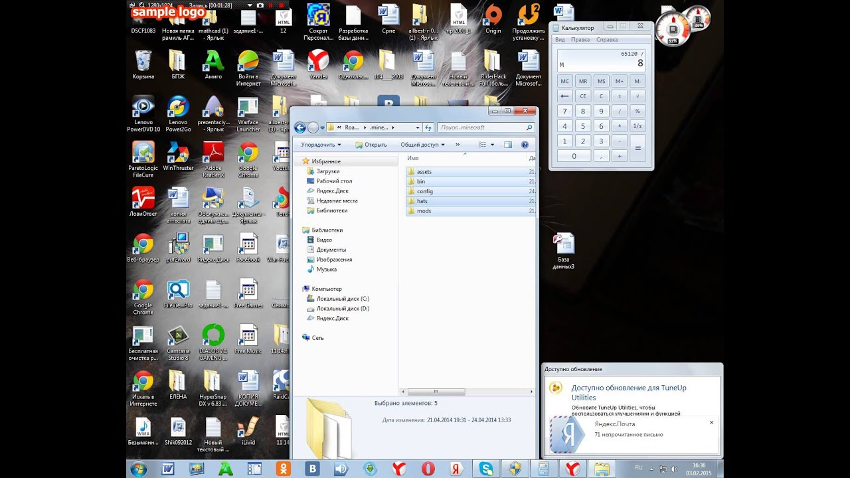Image resolution: width=850 pixels, height=478 pixels.
Task: Toggle the Explorer preview pane
Action: (x=508, y=144)
